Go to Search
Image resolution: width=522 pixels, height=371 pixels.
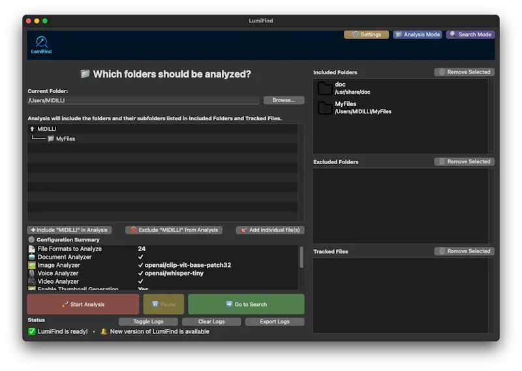point(246,304)
